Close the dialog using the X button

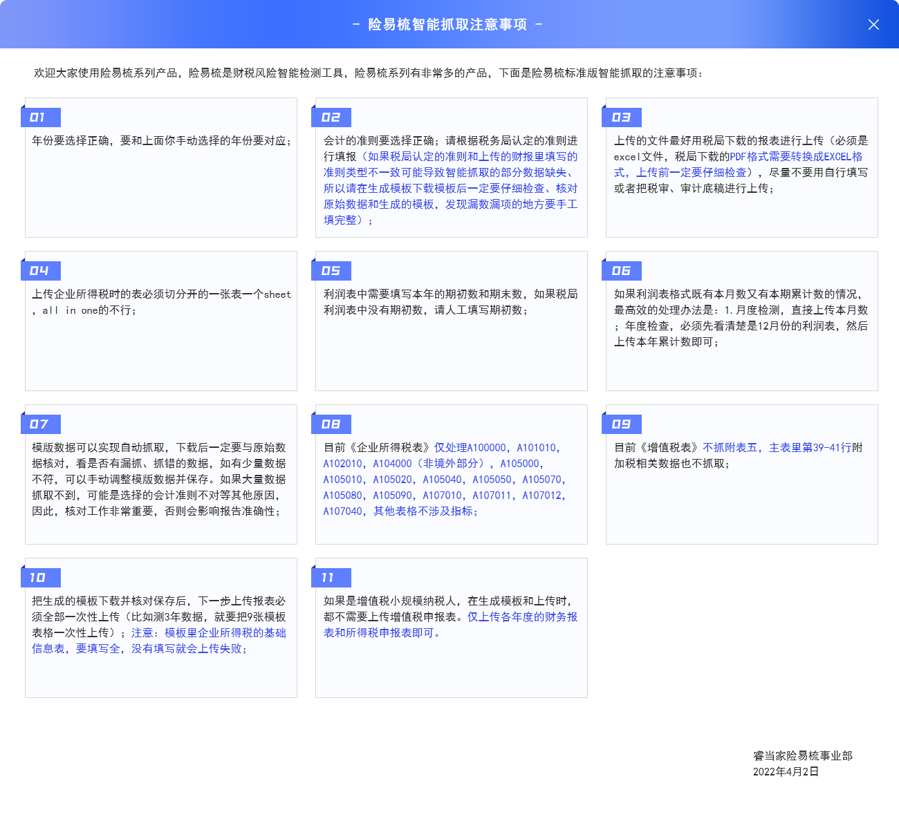(x=873, y=25)
